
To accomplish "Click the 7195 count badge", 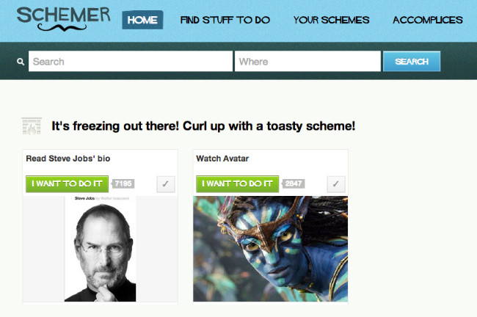I will click(x=123, y=183).
